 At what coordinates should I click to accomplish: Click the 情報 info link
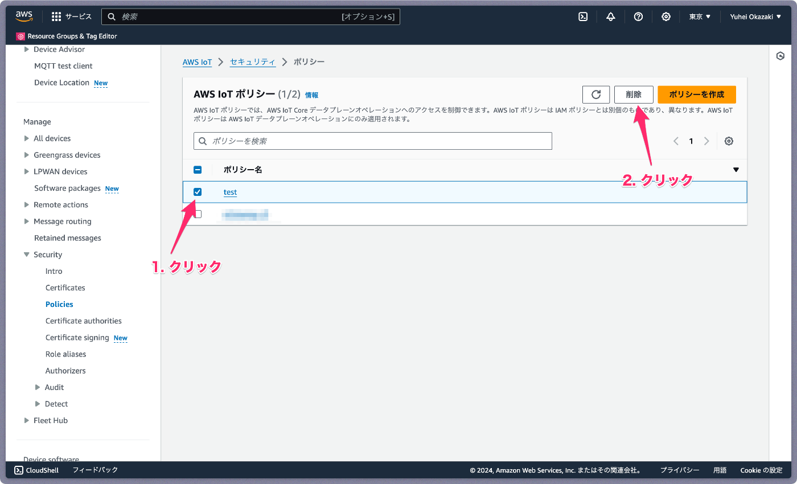(311, 95)
